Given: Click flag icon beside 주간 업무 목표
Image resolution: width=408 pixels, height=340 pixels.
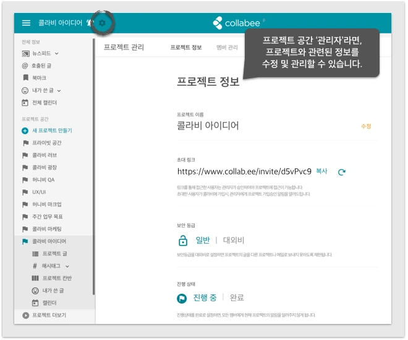Looking at the screenshot, I should pos(25,217).
